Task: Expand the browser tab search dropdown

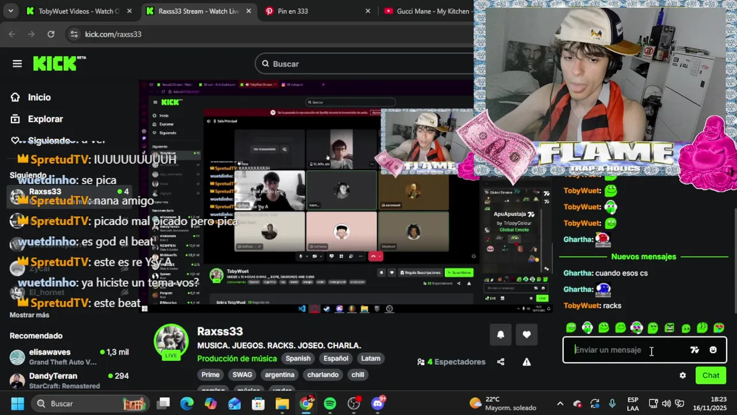Action: click(x=10, y=11)
